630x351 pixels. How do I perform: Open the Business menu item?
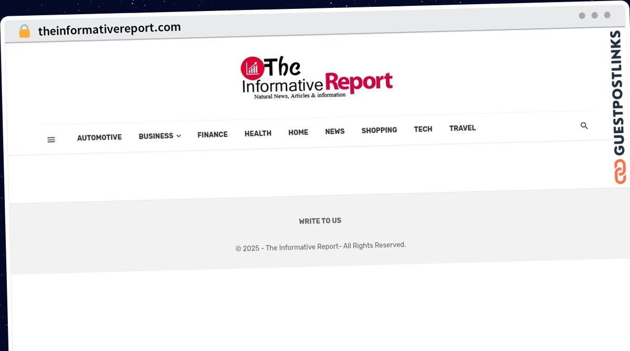click(x=156, y=136)
